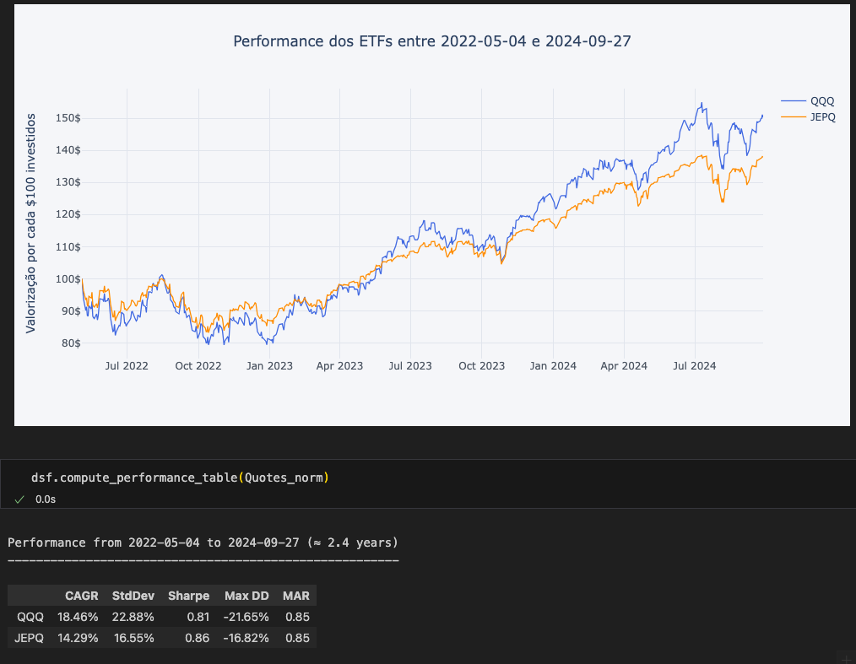856x664 pixels.
Task: Click the 0.0s execution time label
Action: pyautogui.click(x=46, y=499)
